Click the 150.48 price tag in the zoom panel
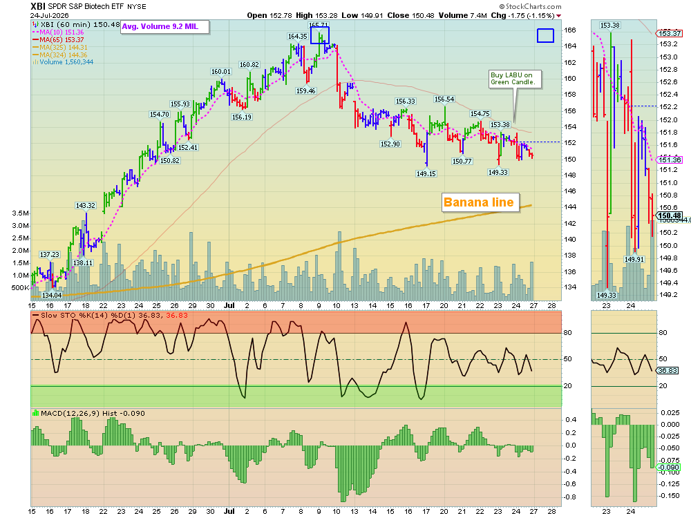 pos(669,215)
